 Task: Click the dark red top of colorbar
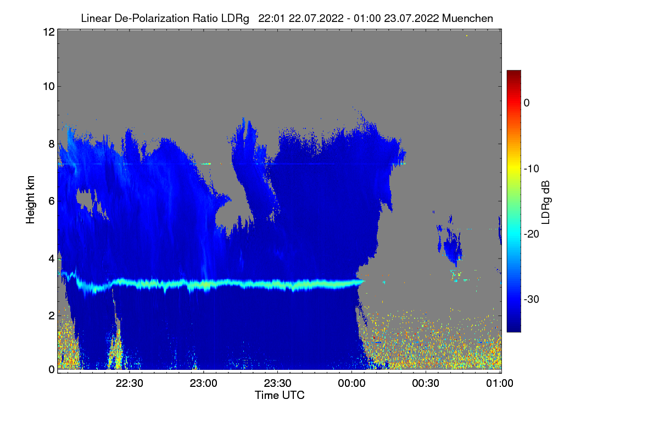coord(513,74)
